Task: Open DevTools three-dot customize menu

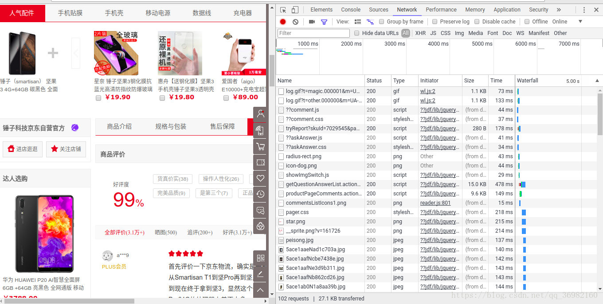Action: coord(584,10)
